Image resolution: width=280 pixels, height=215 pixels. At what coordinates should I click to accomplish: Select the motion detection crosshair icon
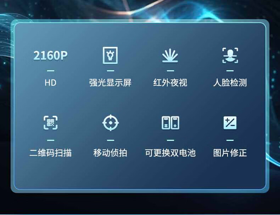[111, 123]
